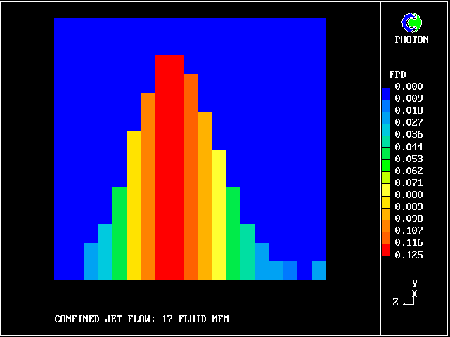Click the 0.062 legend value label
Viewport: 450px width, 337px height.
pos(409,171)
